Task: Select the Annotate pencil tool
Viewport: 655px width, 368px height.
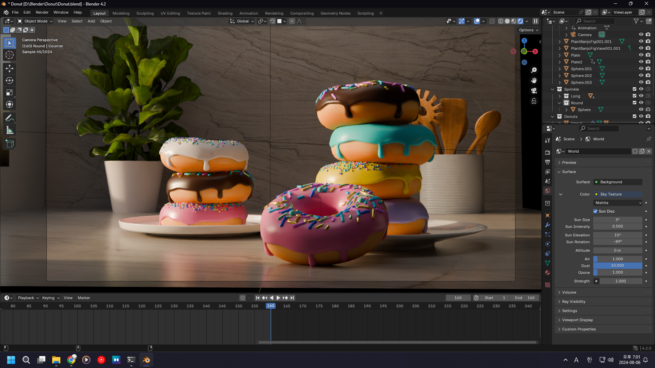Action: (10, 118)
